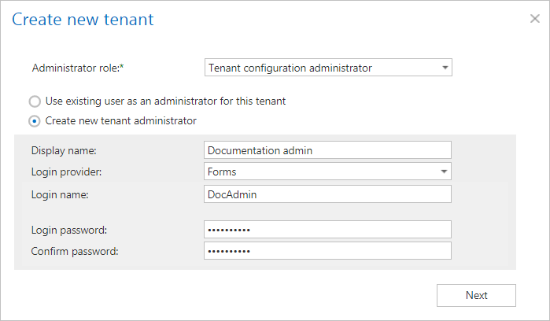This screenshot has width=550, height=321.
Task: Close the Create new tenant dialog
Action: 534,19
